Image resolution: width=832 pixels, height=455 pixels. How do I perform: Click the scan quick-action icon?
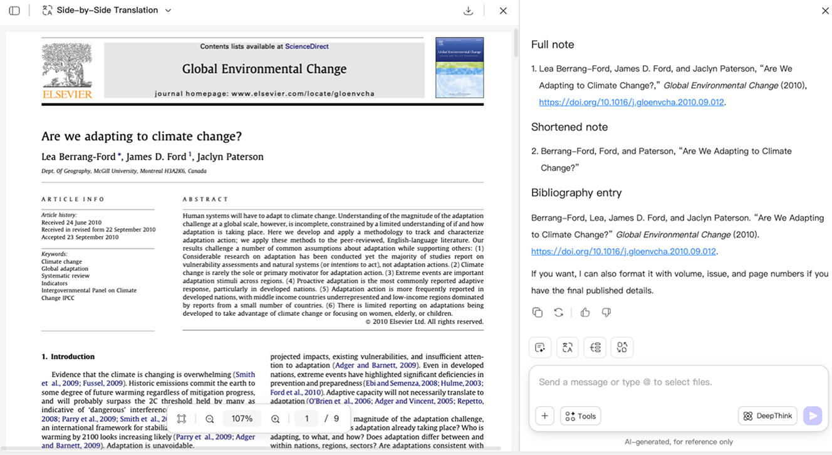[622, 347]
